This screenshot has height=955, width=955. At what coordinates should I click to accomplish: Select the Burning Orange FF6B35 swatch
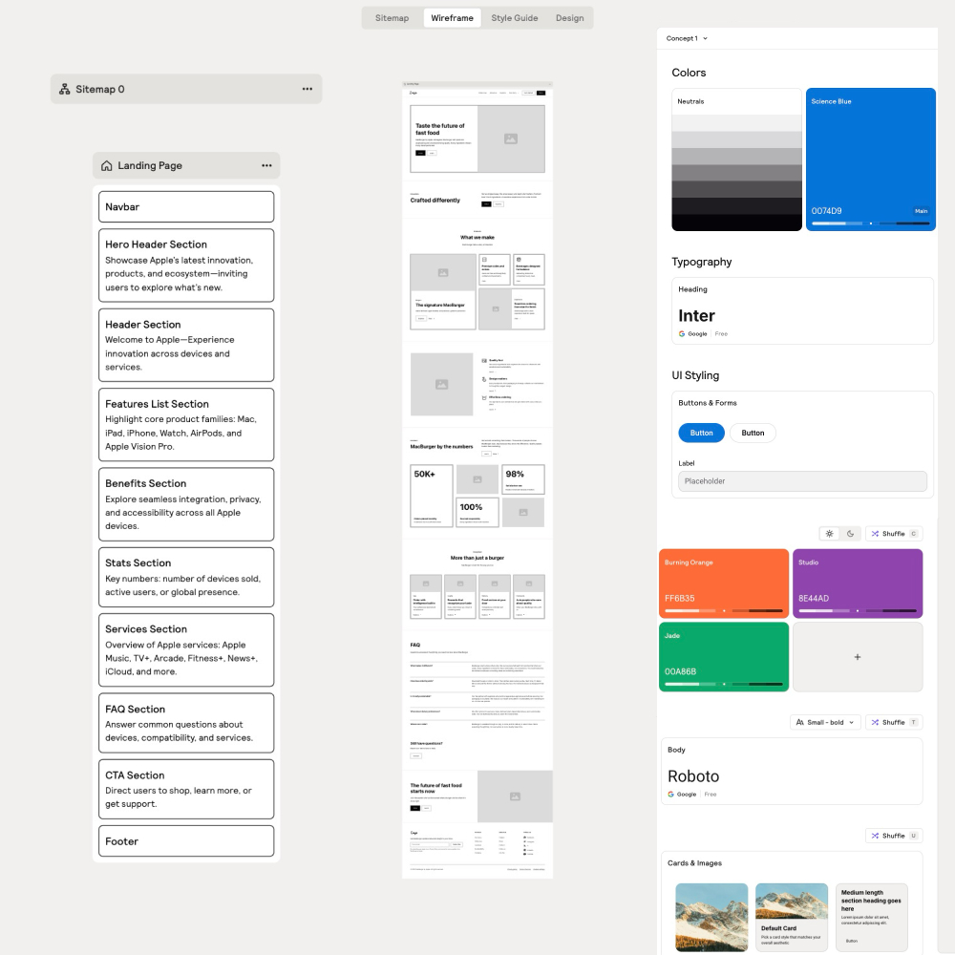[x=724, y=584]
